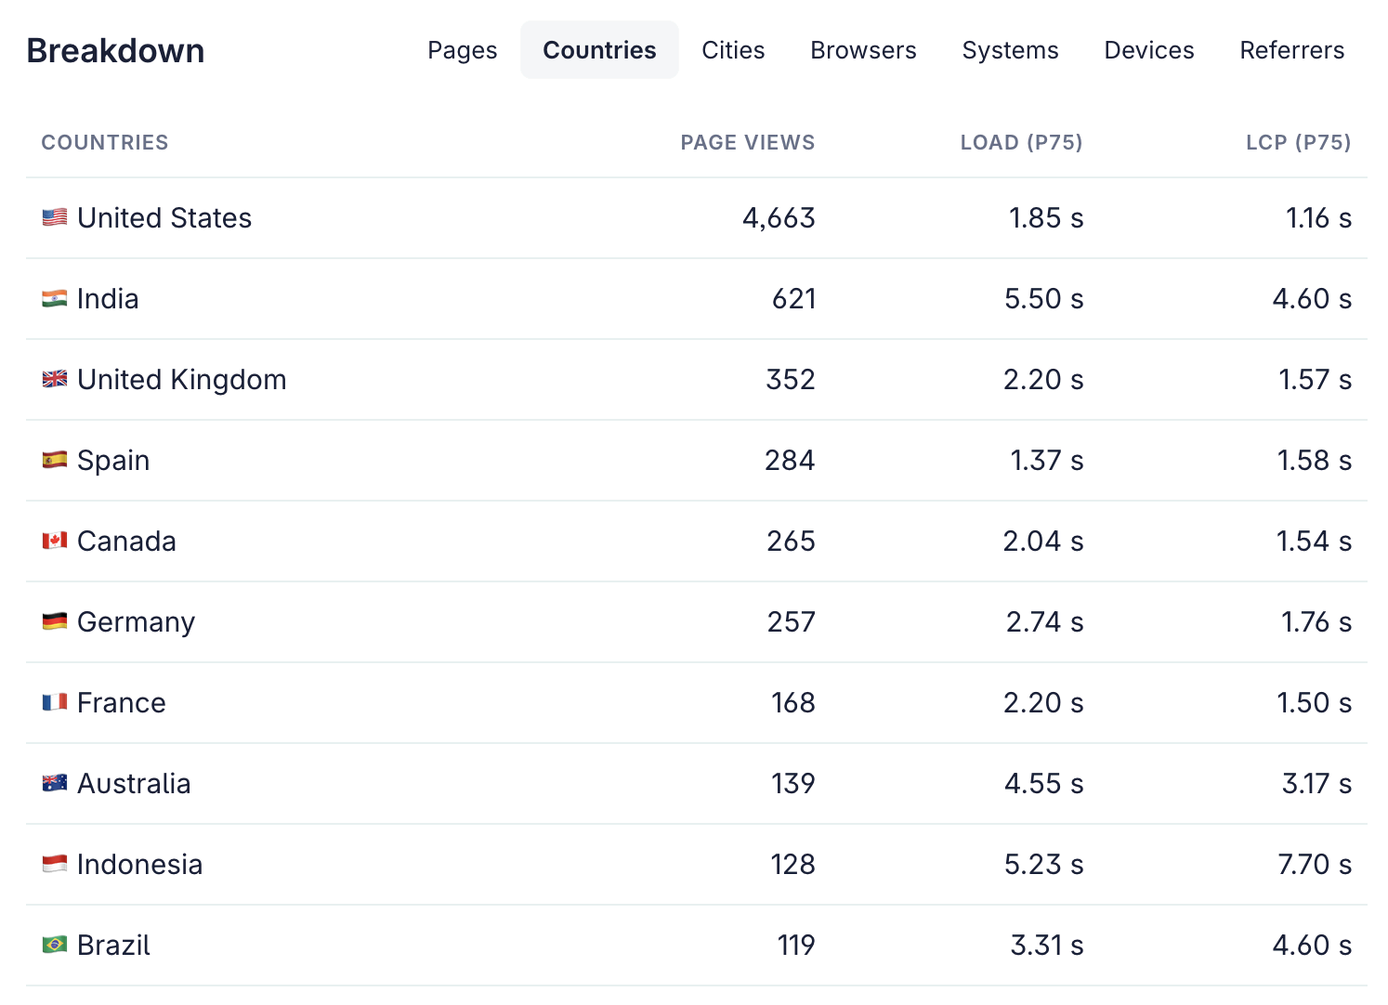This screenshot has height=1005, width=1388.
Task: Click the 168 page views value
Action: tap(792, 702)
